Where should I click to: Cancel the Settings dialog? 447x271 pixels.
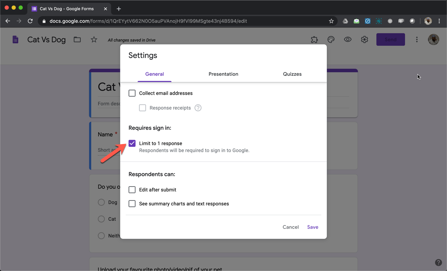[291, 227]
